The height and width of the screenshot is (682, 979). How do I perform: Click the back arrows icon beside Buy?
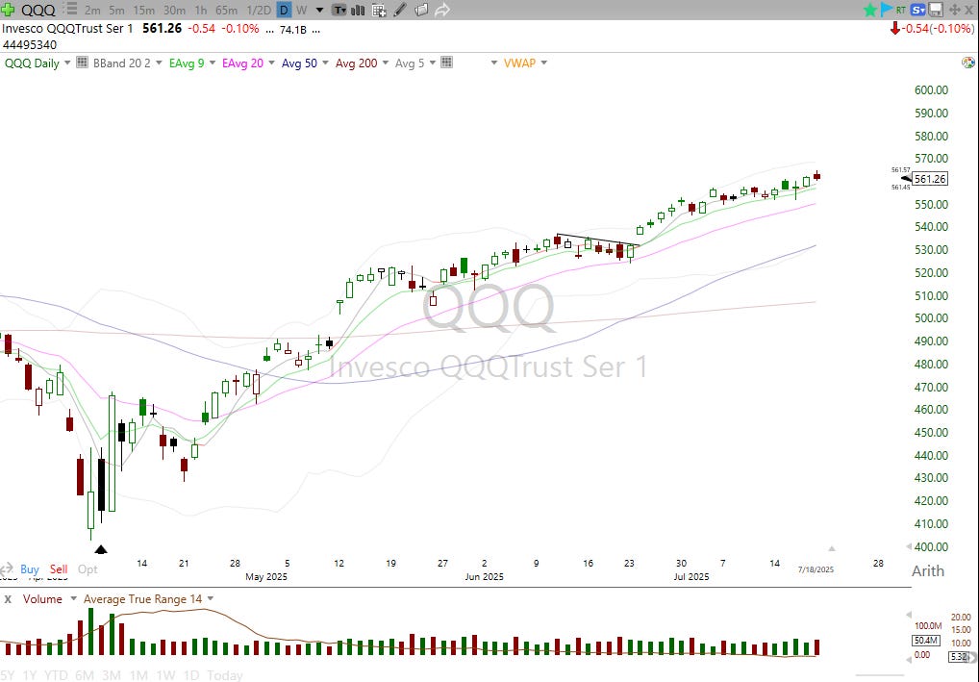tap(6, 568)
